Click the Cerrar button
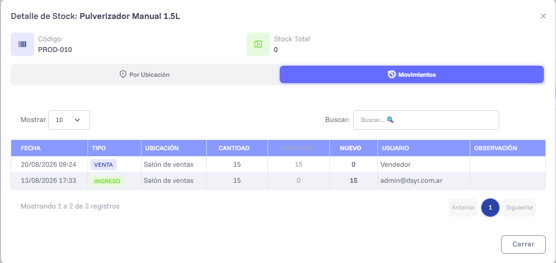This screenshot has width=556, height=263. (523, 244)
